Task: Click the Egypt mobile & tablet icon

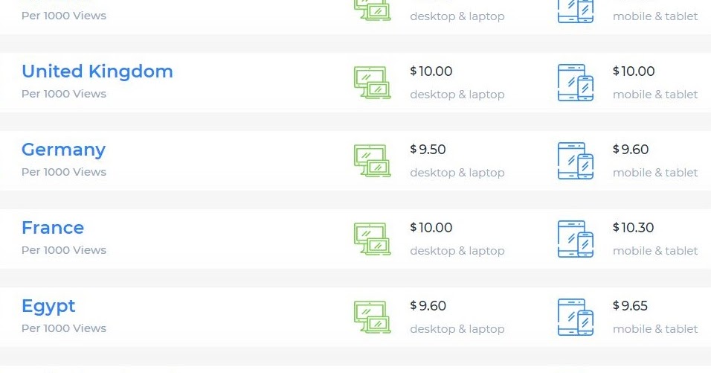Action: coord(576,317)
